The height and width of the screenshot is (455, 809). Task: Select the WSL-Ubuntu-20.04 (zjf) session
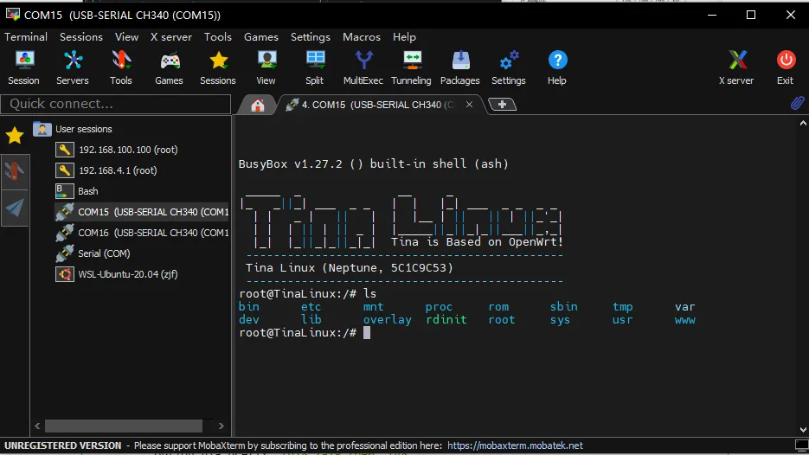tap(127, 274)
